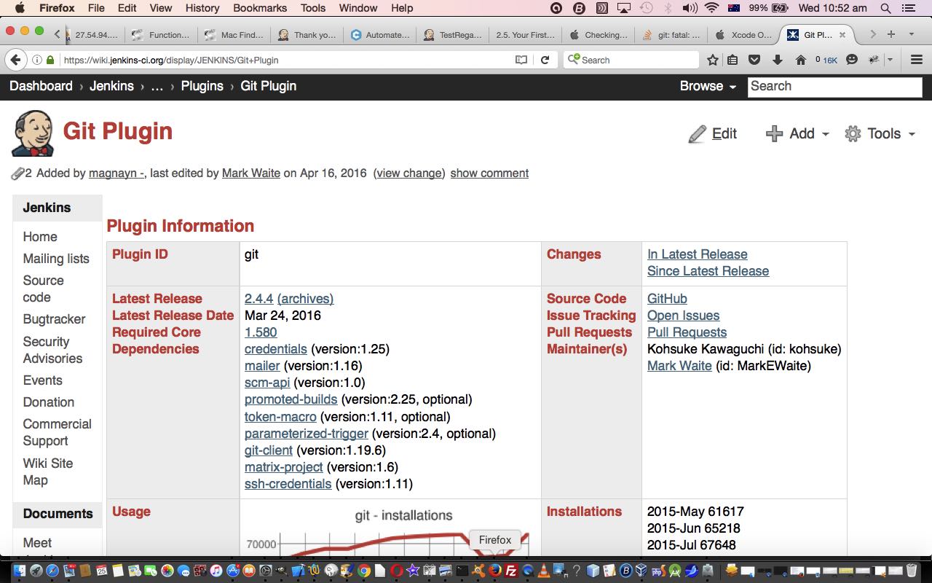Screen dimensions: 932x583
Task: Click the volume icon in the menu bar
Action: click(690, 8)
